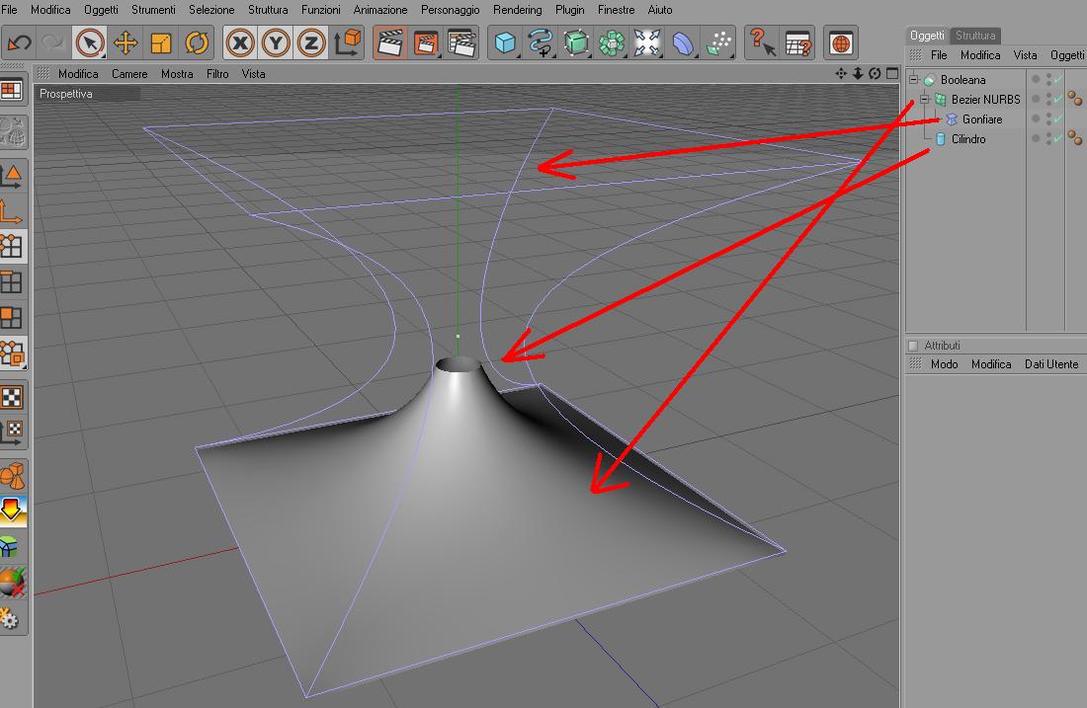Open the spline drawing tool icon
This screenshot has width=1087, height=708.
[540, 42]
